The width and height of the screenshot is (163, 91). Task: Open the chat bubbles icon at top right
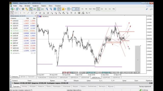click(151, 9)
